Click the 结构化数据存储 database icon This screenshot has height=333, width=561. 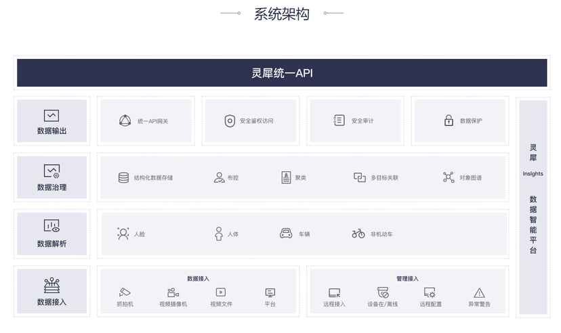pos(123,177)
